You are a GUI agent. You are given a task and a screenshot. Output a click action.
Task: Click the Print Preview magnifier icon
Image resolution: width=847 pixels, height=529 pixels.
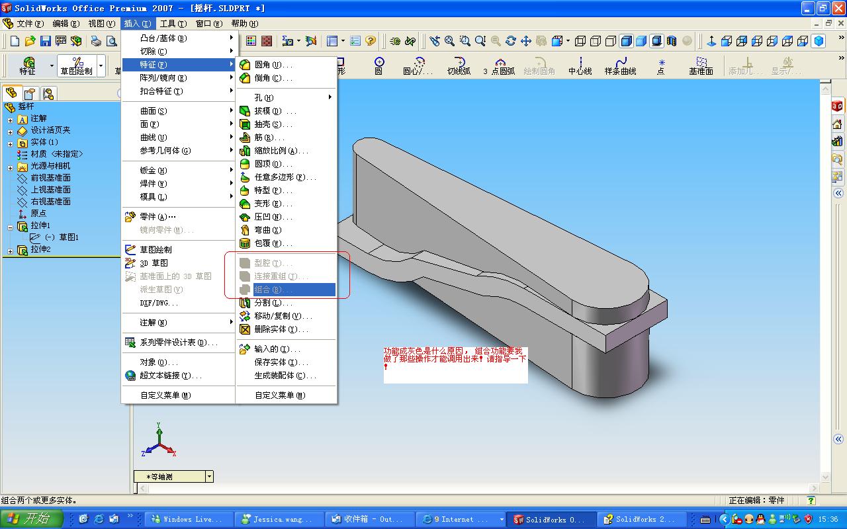pos(111,41)
